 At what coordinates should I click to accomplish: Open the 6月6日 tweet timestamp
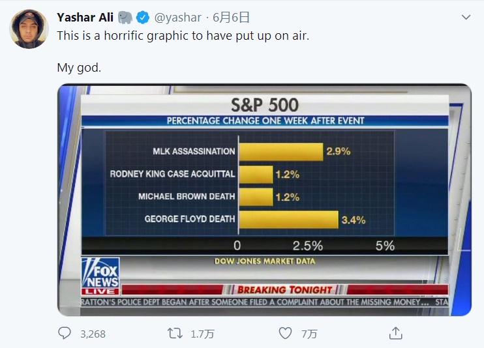(231, 18)
